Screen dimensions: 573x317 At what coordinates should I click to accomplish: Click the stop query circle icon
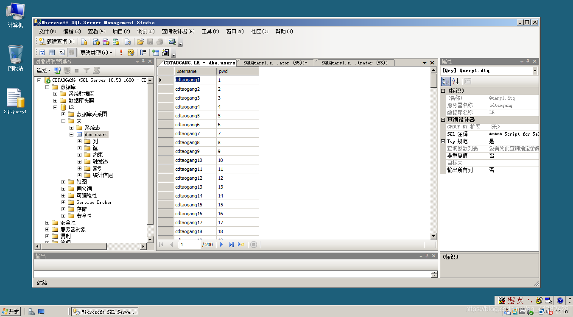pos(254,245)
